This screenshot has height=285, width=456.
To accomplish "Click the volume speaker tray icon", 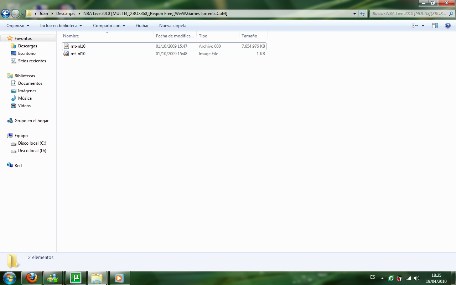I will (416, 278).
